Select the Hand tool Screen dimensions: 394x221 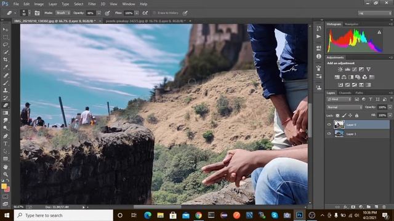6,166
